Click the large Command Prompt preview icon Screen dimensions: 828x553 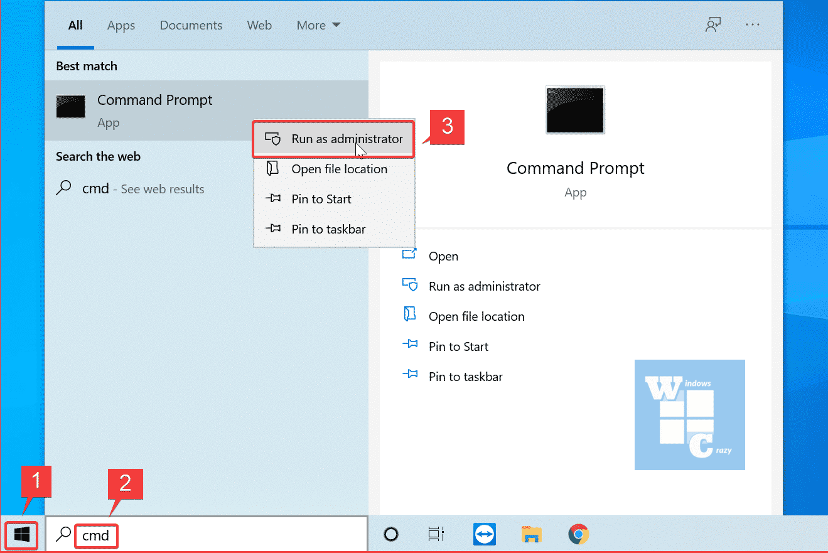[575, 110]
